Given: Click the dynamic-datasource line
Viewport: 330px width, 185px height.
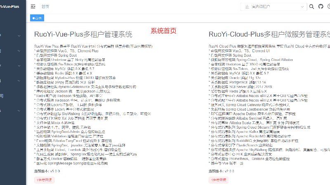Looking at the screenshot, I should click(85, 87).
